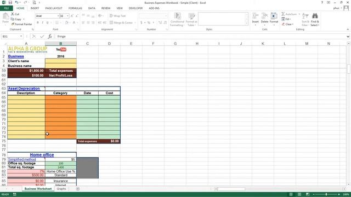Select the yellow Client's name input cell
The width and height of the screenshot is (351, 197).
[61, 61]
